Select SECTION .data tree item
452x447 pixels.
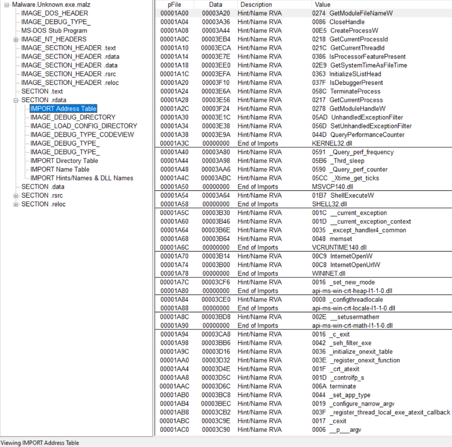[x=43, y=186]
